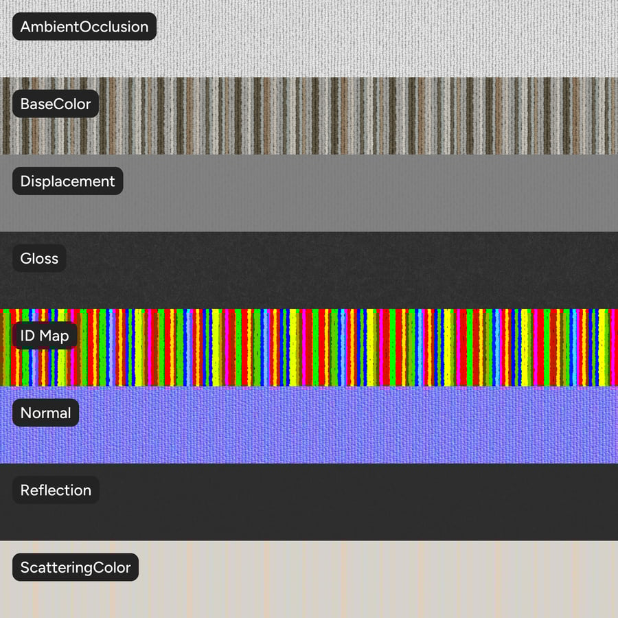Click the AmbientOcclusion label

pyautogui.click(x=84, y=26)
